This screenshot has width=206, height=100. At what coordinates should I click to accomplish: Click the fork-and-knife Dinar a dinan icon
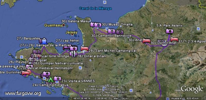tap(73, 53)
